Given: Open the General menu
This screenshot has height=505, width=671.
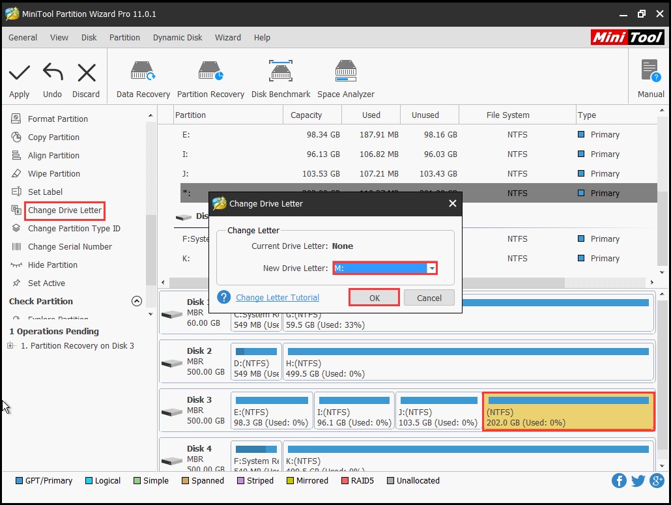Looking at the screenshot, I should (x=23, y=38).
